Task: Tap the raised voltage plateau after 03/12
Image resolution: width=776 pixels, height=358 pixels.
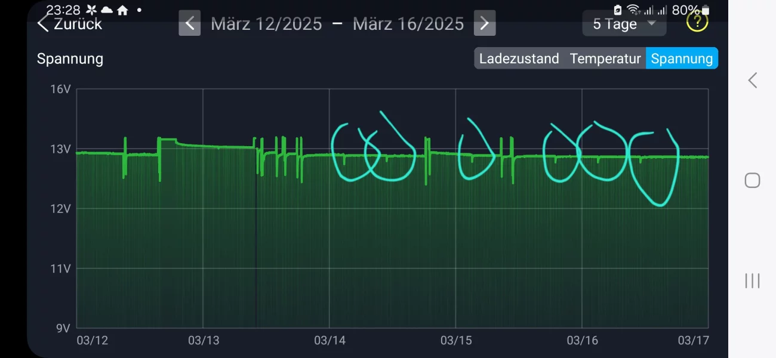Action: 167,140
